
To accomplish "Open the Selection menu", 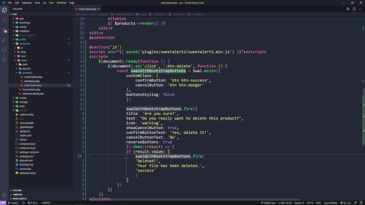I will pos(27,3).
